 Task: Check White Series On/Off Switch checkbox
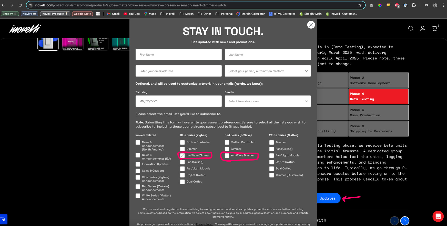point(271,162)
